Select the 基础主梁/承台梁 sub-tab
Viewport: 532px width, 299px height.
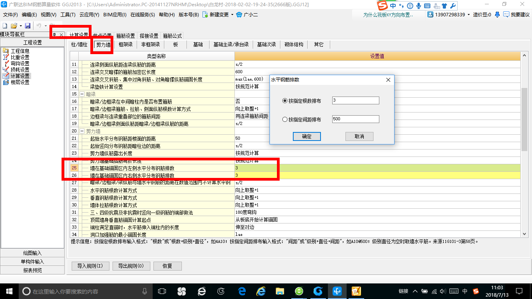(x=231, y=45)
